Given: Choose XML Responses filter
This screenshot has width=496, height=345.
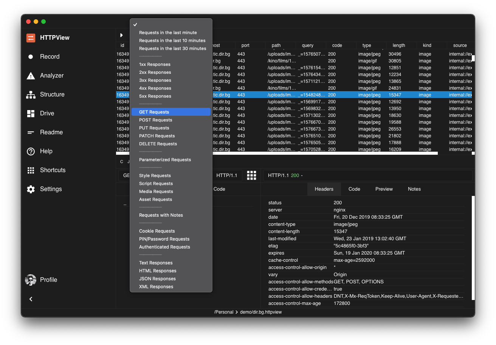Looking at the screenshot, I should pyautogui.click(x=171, y=287).
